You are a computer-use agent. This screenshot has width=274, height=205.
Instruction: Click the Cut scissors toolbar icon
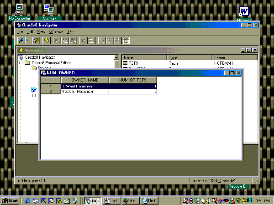57,41
